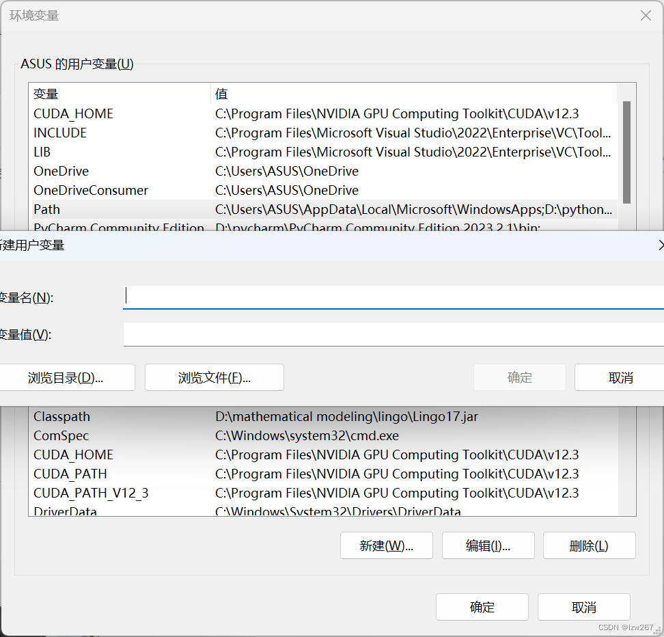The height and width of the screenshot is (637, 664).
Task: Click the 浏览文件(F) button
Action: click(214, 377)
